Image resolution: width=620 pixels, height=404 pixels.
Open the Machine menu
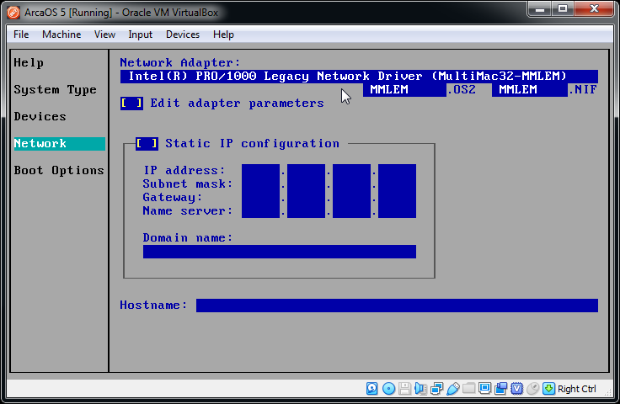[x=61, y=35]
